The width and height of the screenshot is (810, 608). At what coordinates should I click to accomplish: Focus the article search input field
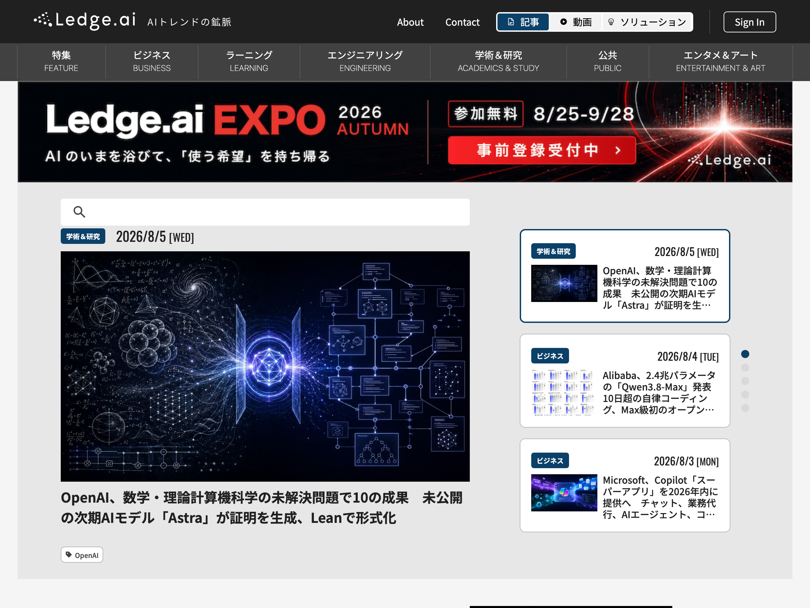click(x=265, y=212)
